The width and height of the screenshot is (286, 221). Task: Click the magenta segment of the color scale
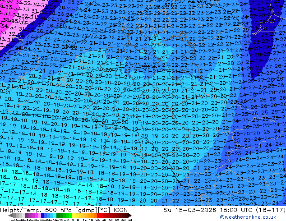(x=36, y=215)
